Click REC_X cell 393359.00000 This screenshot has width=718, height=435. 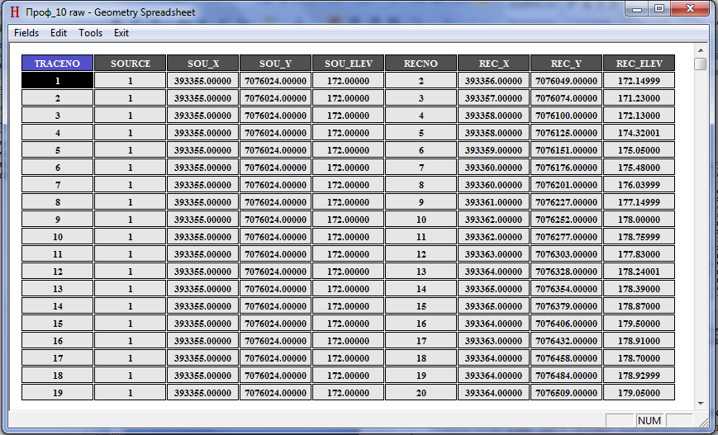493,150
